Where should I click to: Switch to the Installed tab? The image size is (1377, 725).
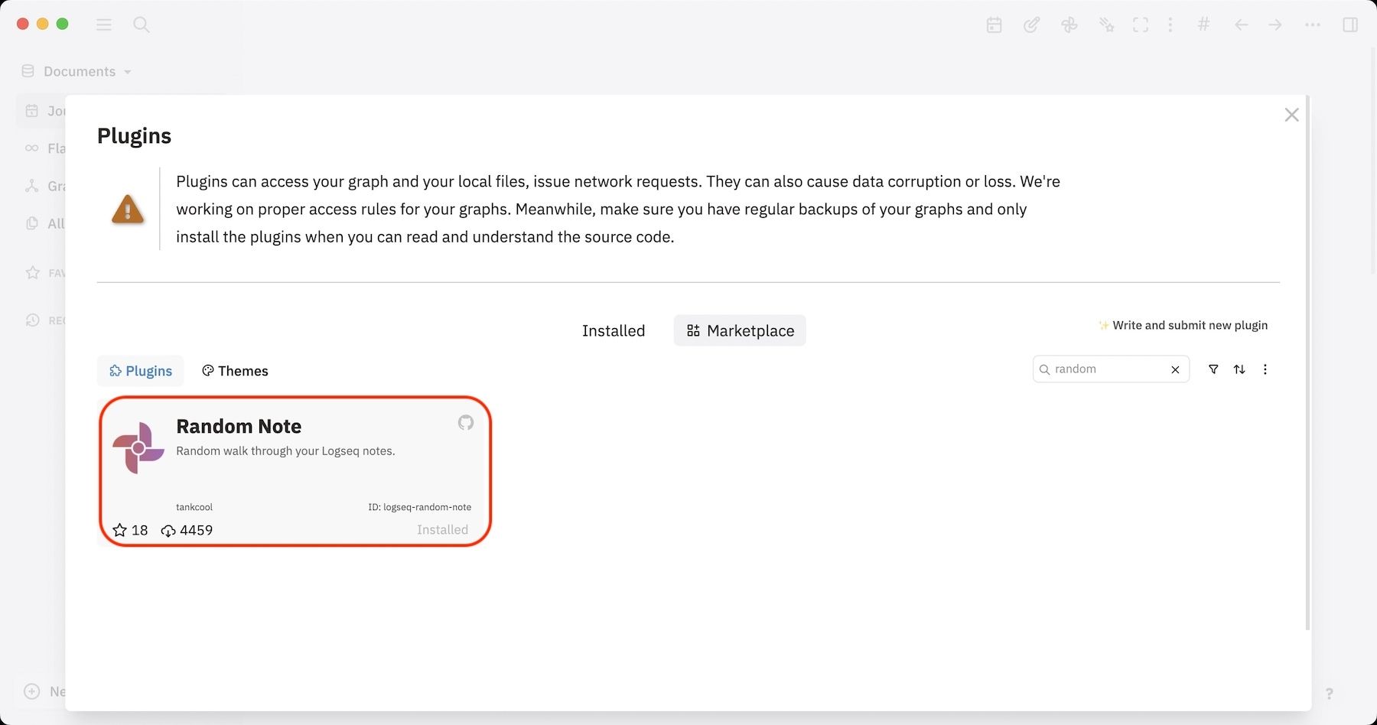[613, 330]
